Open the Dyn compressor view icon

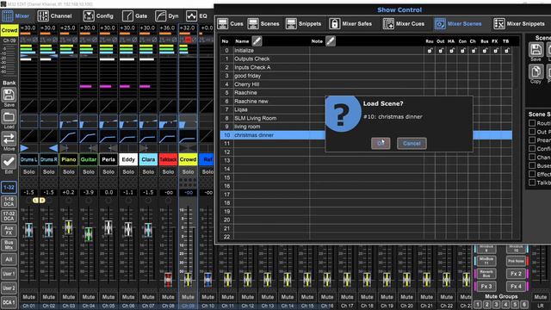point(161,15)
